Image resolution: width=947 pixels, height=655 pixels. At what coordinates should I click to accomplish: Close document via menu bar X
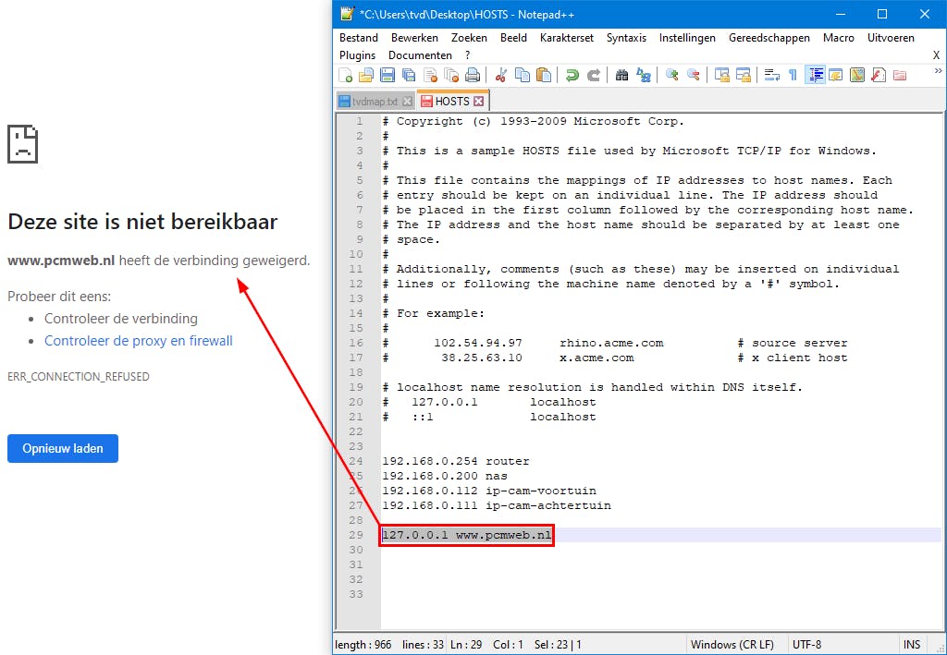(936, 55)
